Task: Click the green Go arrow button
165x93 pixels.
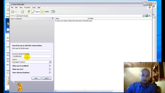Action: pyautogui.click(x=147, y=16)
